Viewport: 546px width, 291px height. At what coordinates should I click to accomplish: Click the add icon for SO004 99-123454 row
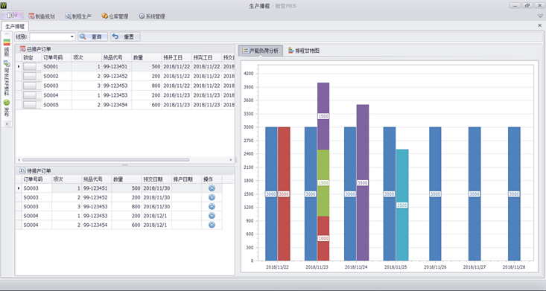coord(212,226)
